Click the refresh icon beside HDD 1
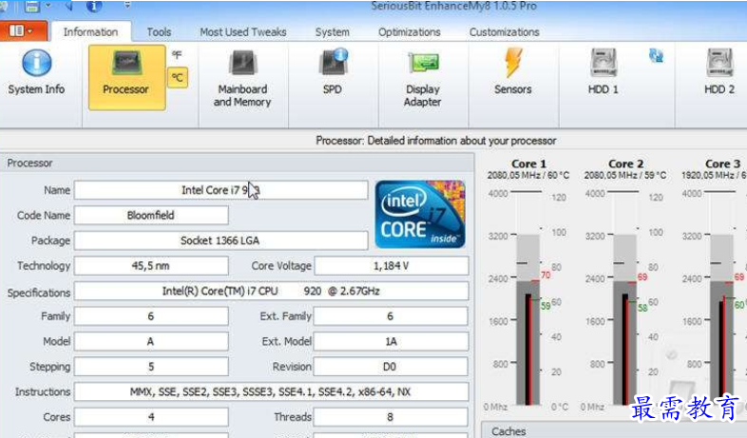 point(656,56)
